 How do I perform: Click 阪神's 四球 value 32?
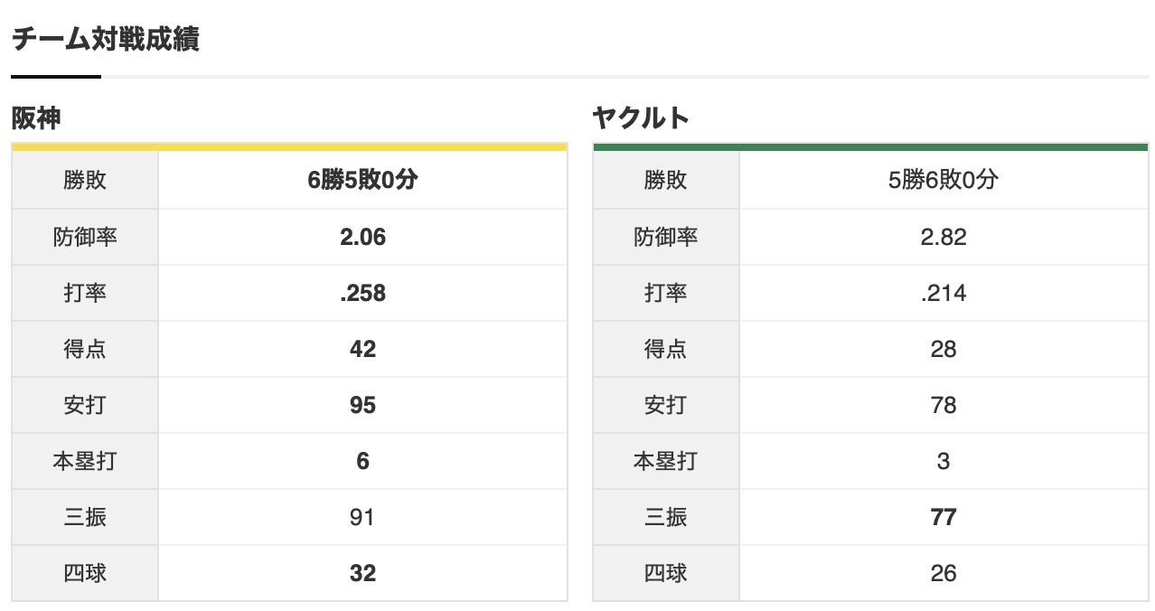pos(362,573)
